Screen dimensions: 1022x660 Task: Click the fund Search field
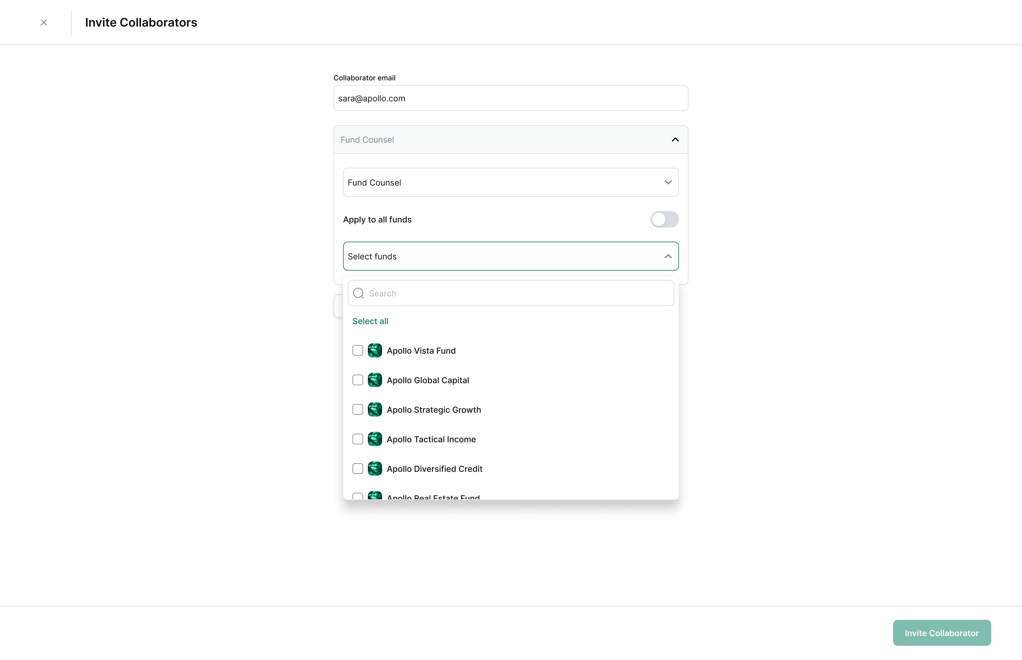pyautogui.click(x=511, y=293)
